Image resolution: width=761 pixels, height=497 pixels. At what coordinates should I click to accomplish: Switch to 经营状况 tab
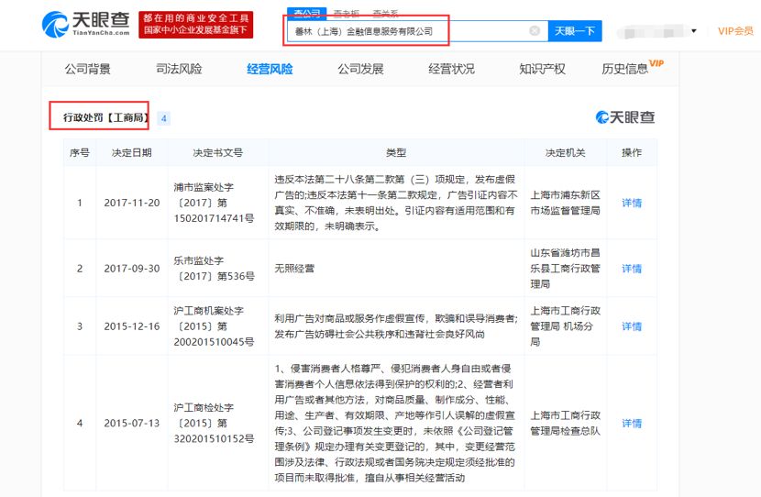[x=451, y=69]
